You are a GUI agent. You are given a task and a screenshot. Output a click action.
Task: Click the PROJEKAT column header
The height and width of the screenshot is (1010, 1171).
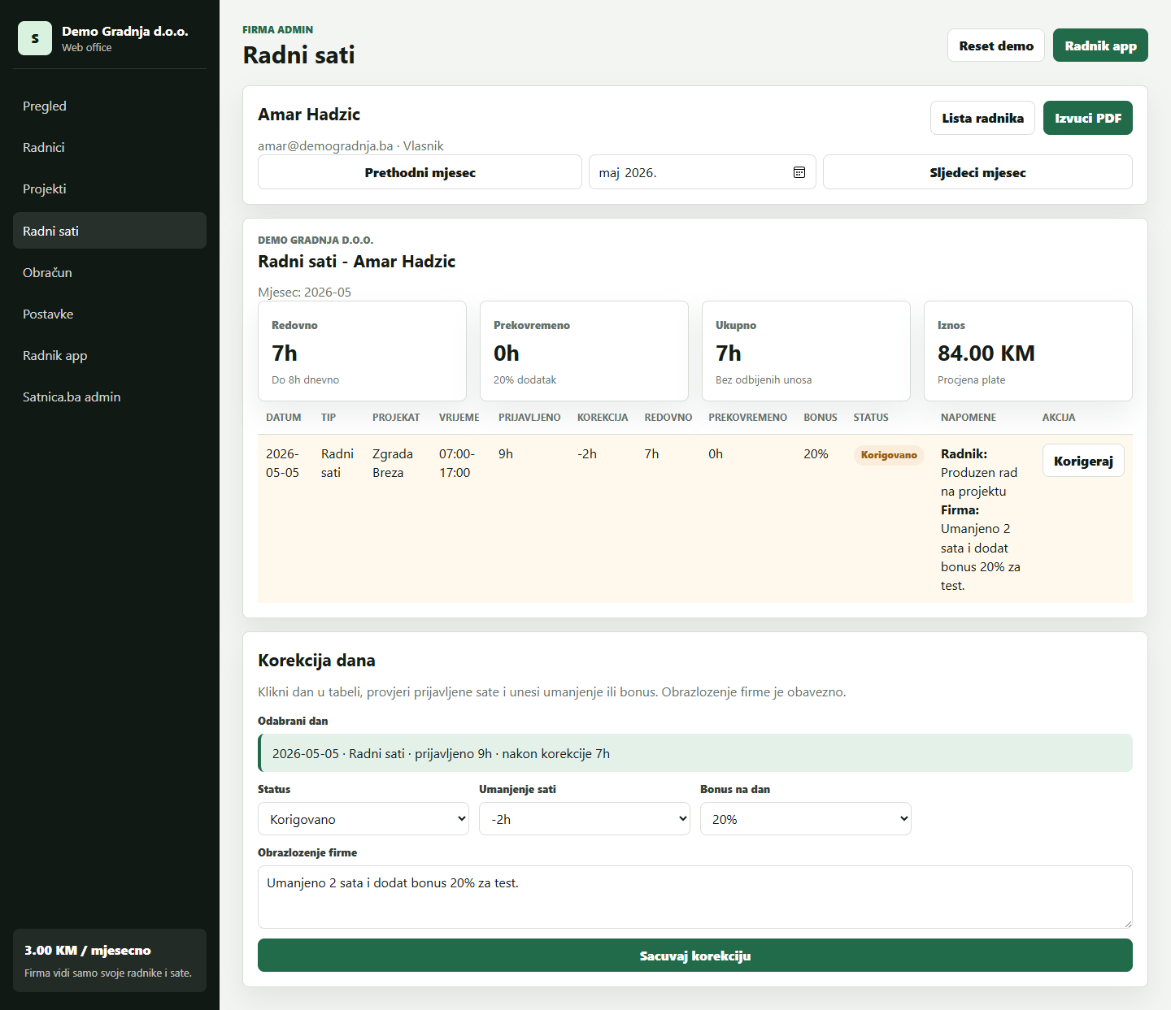coord(396,418)
